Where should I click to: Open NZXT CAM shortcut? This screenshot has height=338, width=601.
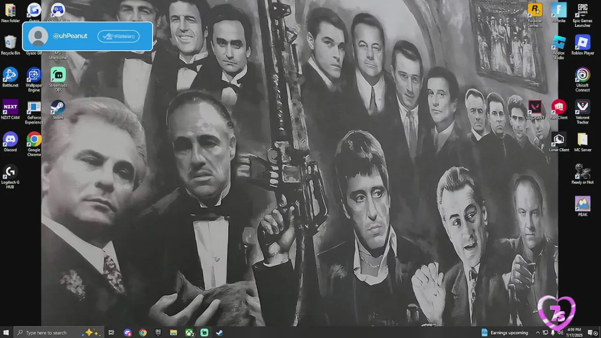click(x=10, y=110)
